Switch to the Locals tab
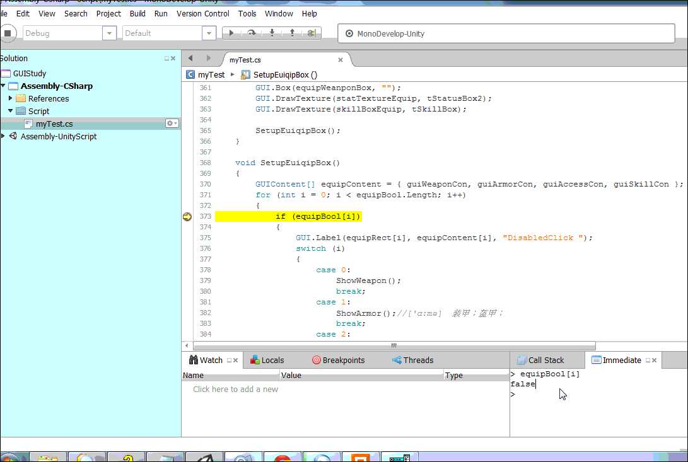688x462 pixels. 267,361
